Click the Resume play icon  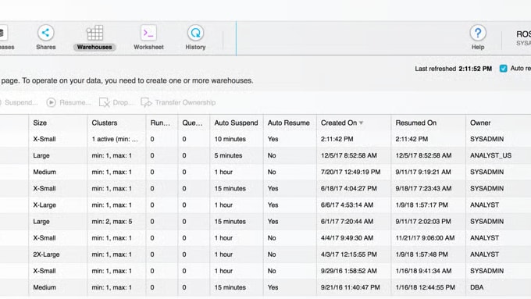[x=51, y=102]
